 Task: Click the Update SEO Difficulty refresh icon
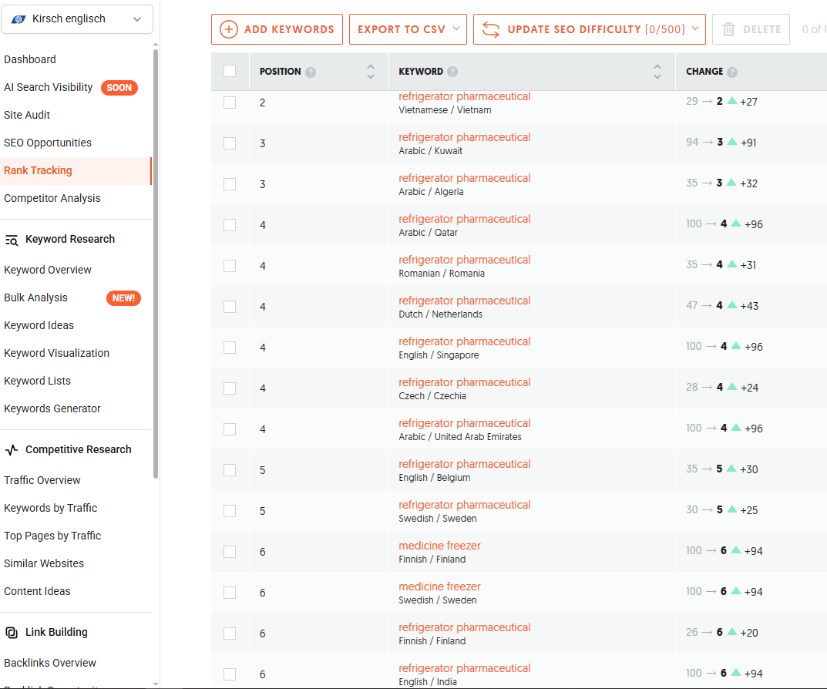coord(491,29)
